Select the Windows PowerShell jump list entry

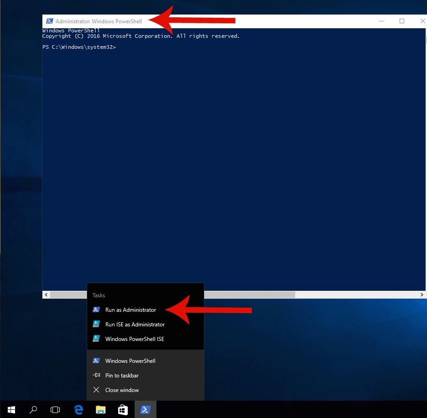130,361
